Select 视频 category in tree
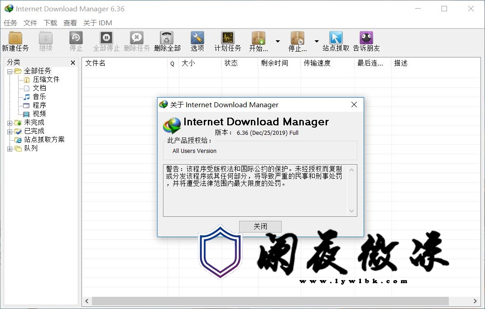The width and height of the screenshot is (485, 309). pyautogui.click(x=39, y=114)
